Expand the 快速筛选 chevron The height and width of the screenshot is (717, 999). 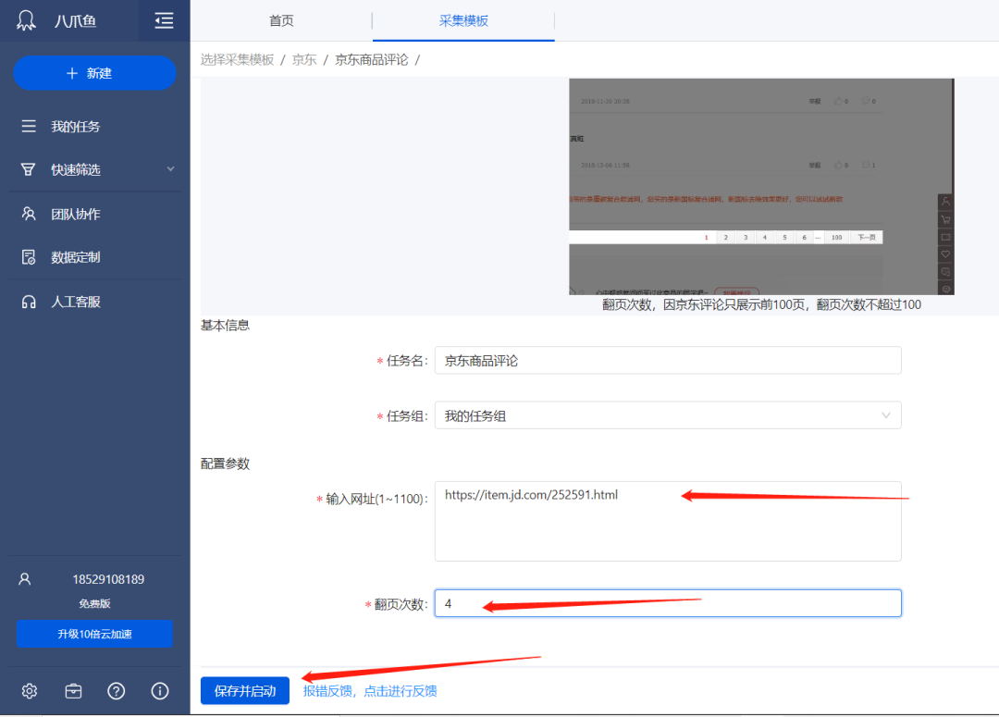coord(170,169)
